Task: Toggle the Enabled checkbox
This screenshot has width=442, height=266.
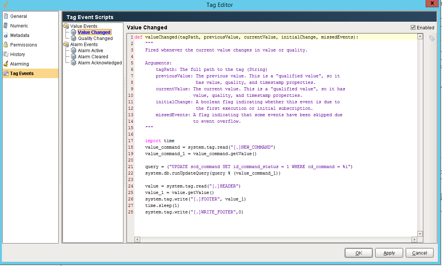Action: 413,27
